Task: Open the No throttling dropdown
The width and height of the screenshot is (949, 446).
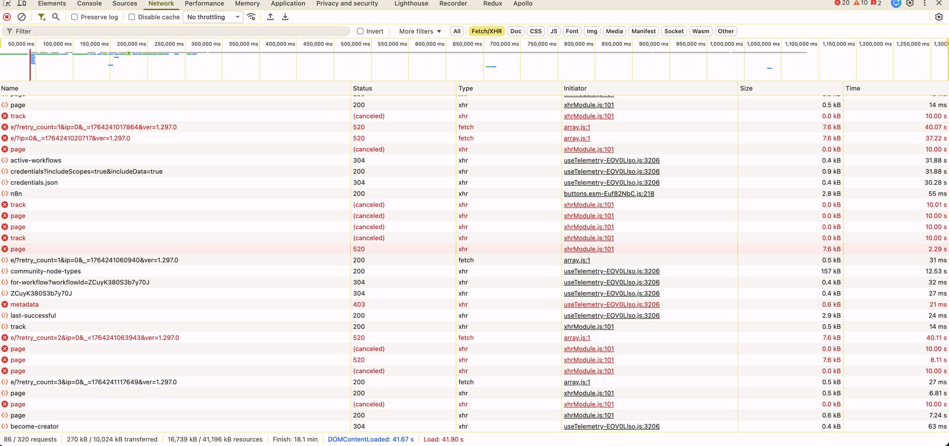Action: 214,17
